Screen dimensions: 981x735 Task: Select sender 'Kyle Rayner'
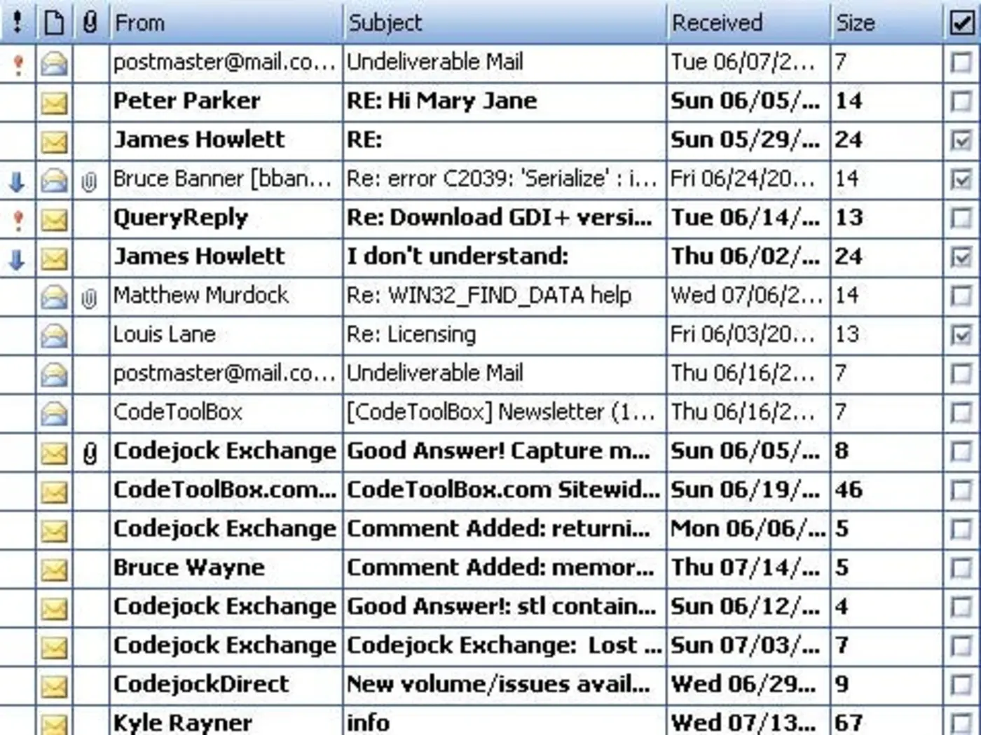(x=183, y=722)
